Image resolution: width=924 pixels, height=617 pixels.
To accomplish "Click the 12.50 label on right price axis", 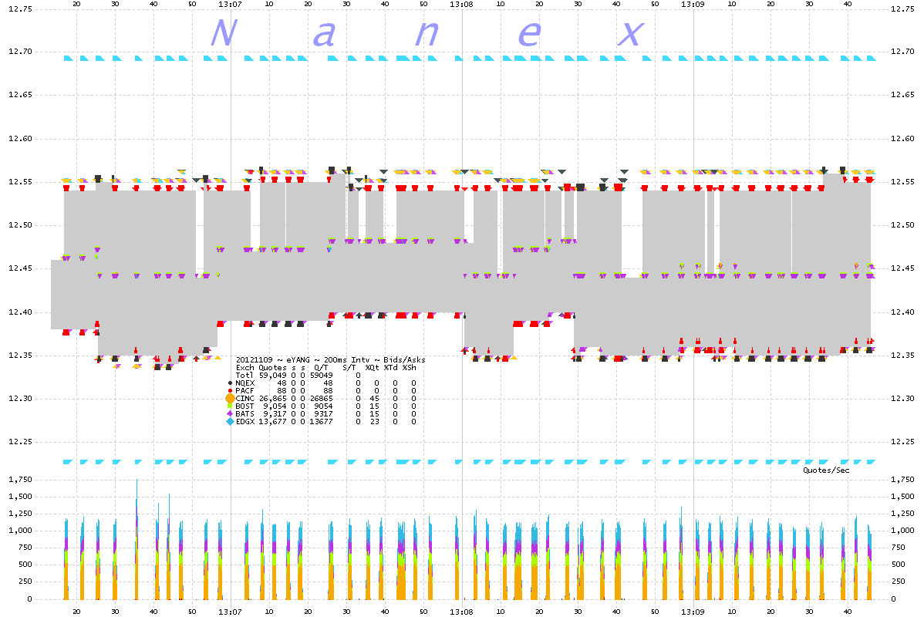I will [902, 225].
